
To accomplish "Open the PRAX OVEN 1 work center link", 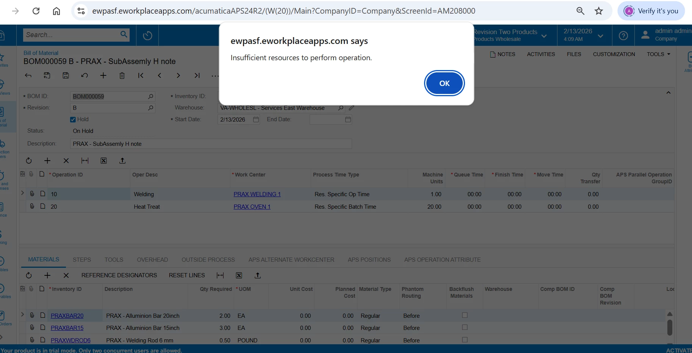I will 252,207.
